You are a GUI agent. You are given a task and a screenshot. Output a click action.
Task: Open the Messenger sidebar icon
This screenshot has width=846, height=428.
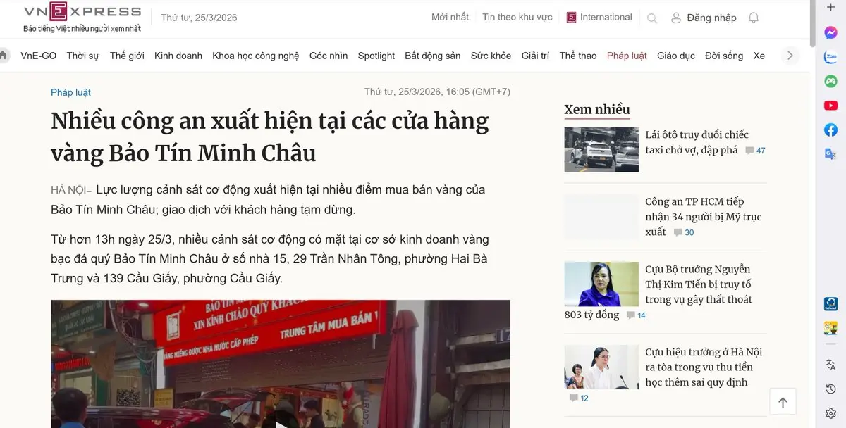pyautogui.click(x=831, y=32)
